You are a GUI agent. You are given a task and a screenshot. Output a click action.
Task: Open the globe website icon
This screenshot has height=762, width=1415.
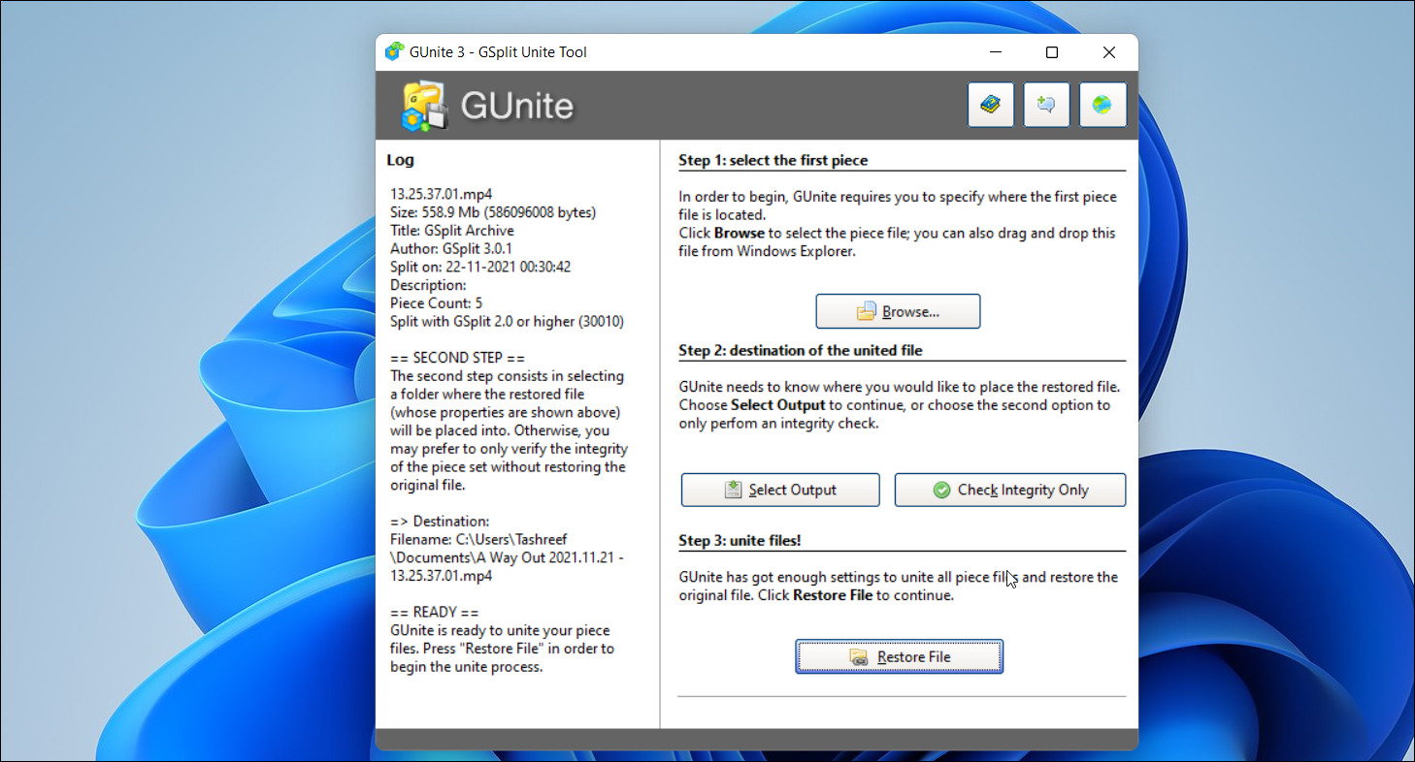tap(1102, 105)
